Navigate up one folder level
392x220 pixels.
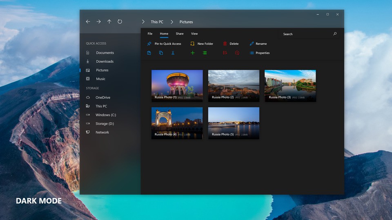(109, 22)
